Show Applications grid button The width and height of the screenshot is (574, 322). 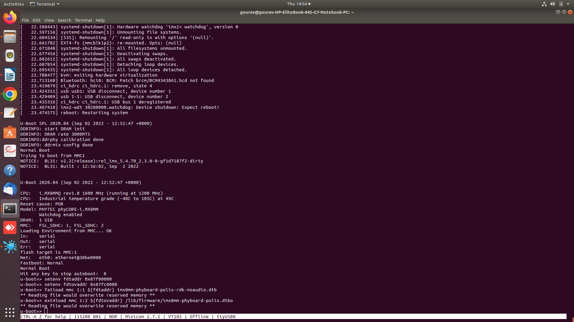click(10, 312)
